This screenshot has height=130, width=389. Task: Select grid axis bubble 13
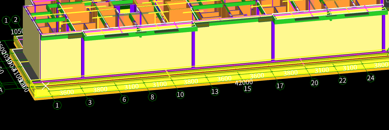215,91
